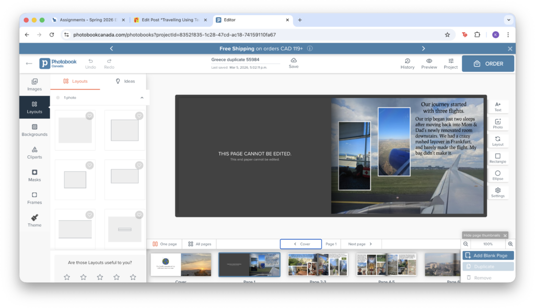Select the Theme brush icon
This screenshot has width=535, height=308.
click(x=34, y=220)
